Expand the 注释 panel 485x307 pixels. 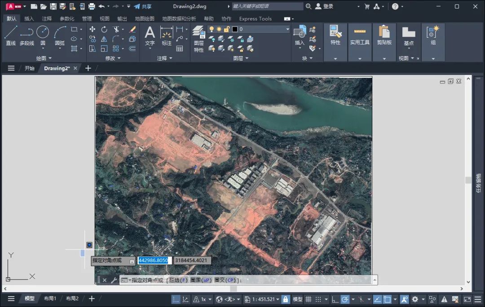point(164,58)
